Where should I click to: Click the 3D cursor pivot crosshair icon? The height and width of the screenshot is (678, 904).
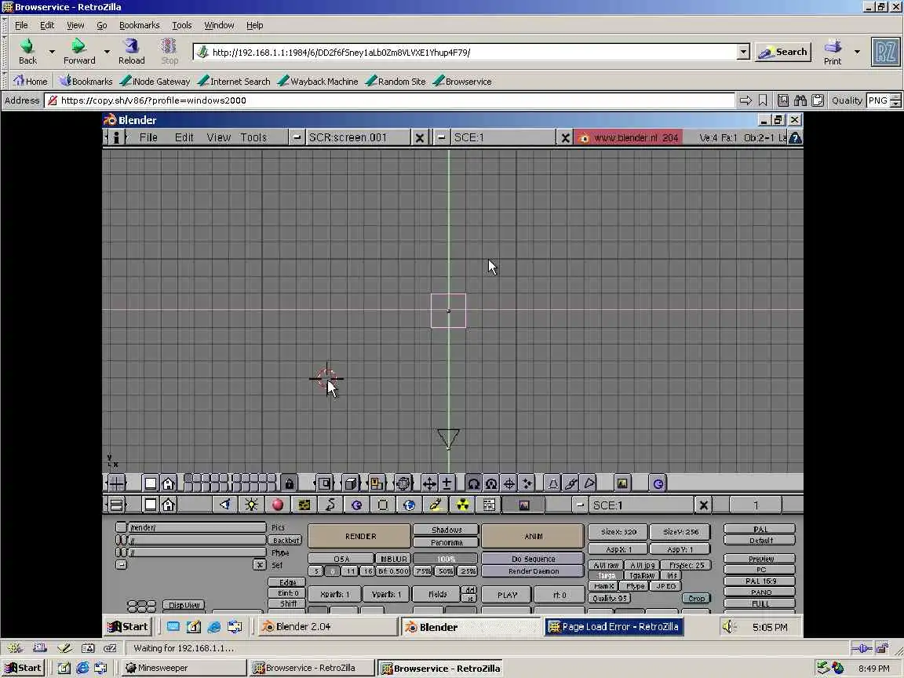(x=509, y=483)
